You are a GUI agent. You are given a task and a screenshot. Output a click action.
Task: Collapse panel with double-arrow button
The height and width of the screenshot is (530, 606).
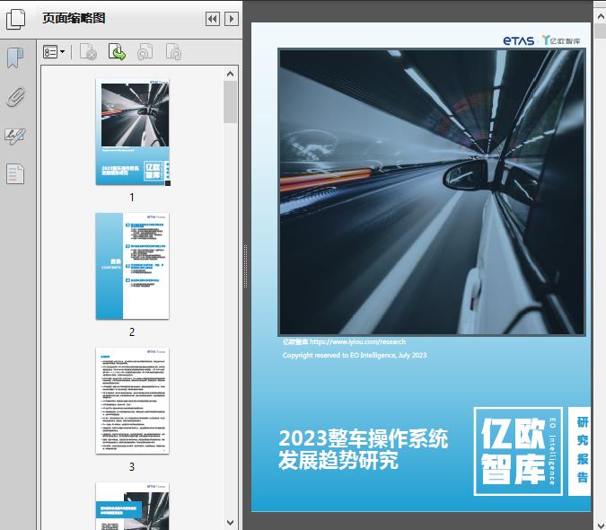point(213,19)
